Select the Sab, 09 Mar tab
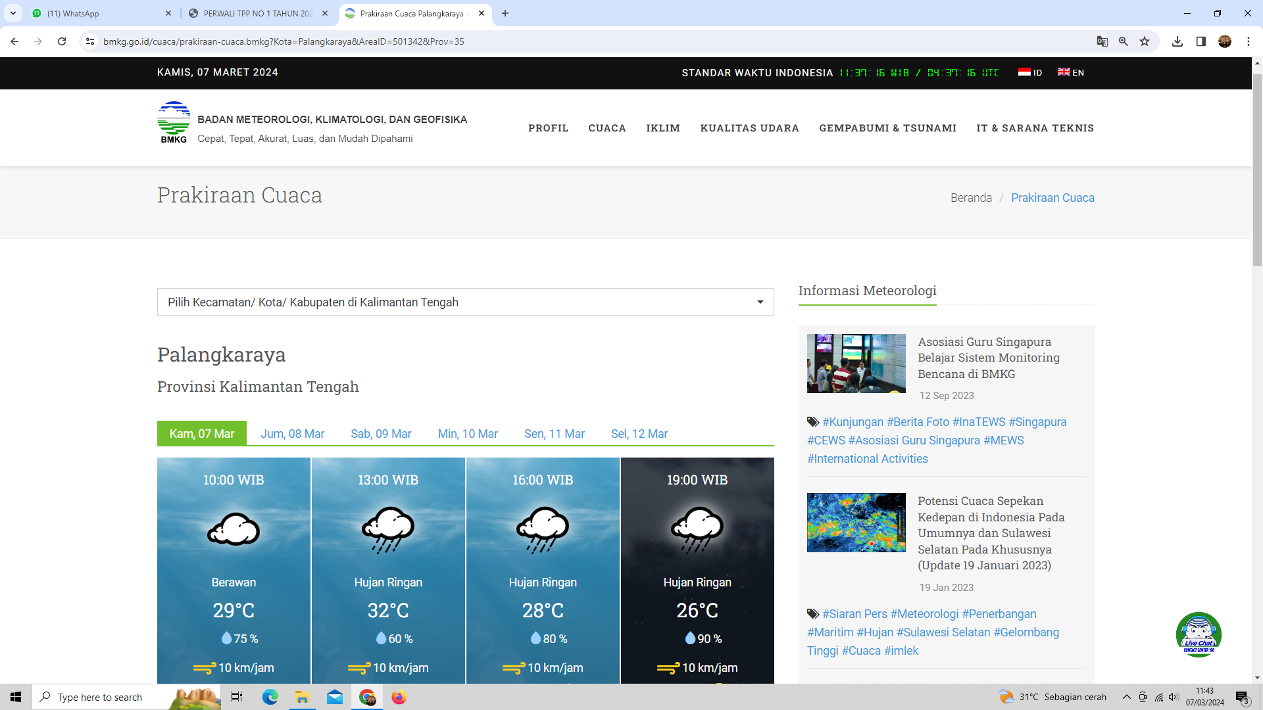 [x=381, y=433]
